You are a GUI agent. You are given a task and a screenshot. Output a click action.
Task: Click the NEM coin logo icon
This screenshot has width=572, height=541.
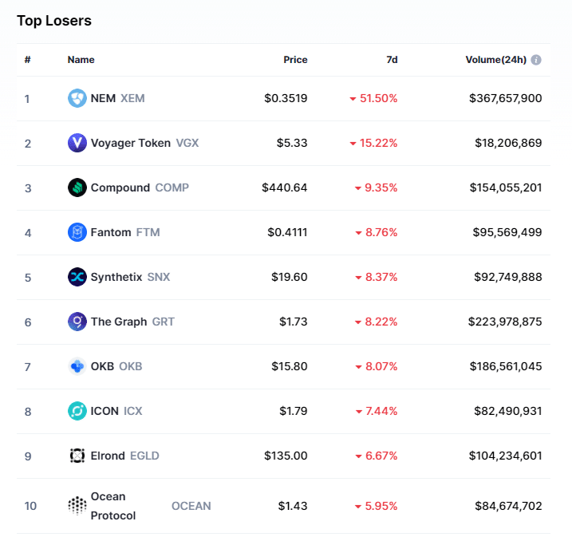click(77, 98)
